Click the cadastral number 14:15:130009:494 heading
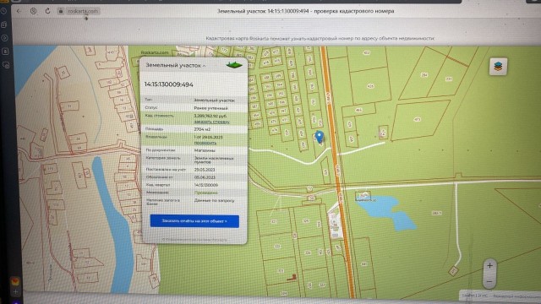Screen dimensions: 541x304 [x=169, y=84]
